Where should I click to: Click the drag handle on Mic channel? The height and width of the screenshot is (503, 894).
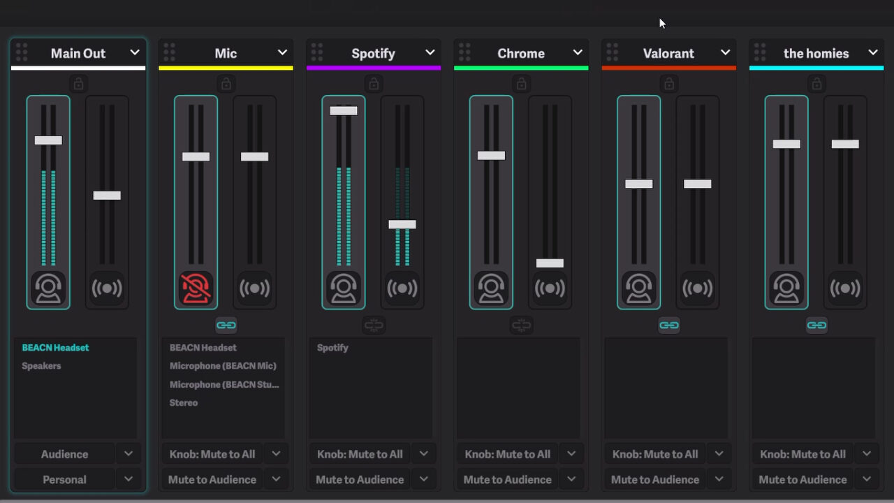click(169, 52)
